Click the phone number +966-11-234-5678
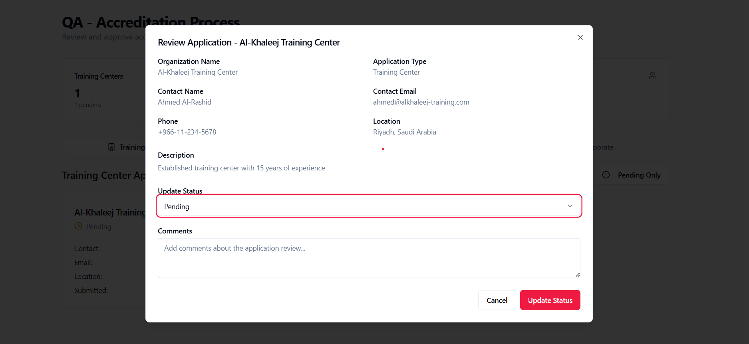 point(187,132)
